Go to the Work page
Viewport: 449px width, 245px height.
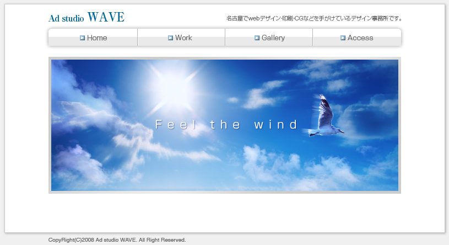point(181,38)
